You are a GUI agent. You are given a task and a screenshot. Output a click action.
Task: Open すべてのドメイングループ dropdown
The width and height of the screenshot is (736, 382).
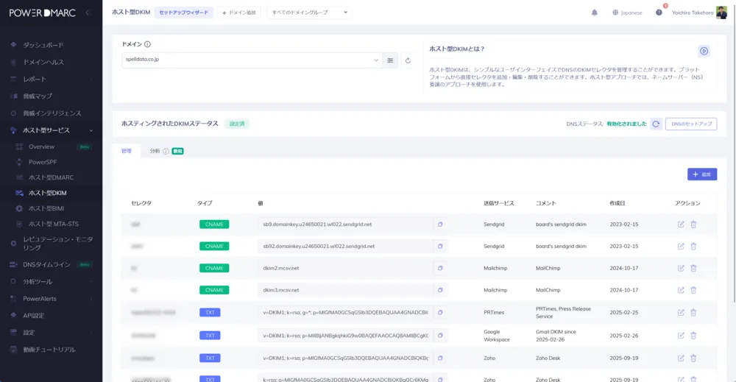(309, 13)
